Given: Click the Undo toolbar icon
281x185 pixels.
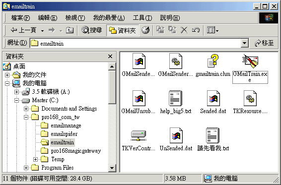Looking at the screenshot, I should [x=196, y=30].
